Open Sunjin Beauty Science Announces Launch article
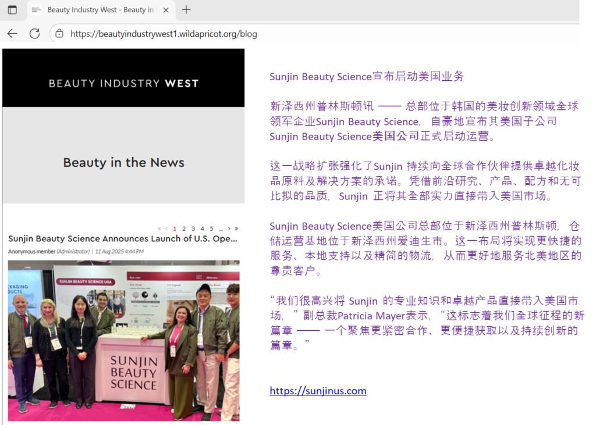This screenshot has height=425, width=596. coord(123,238)
